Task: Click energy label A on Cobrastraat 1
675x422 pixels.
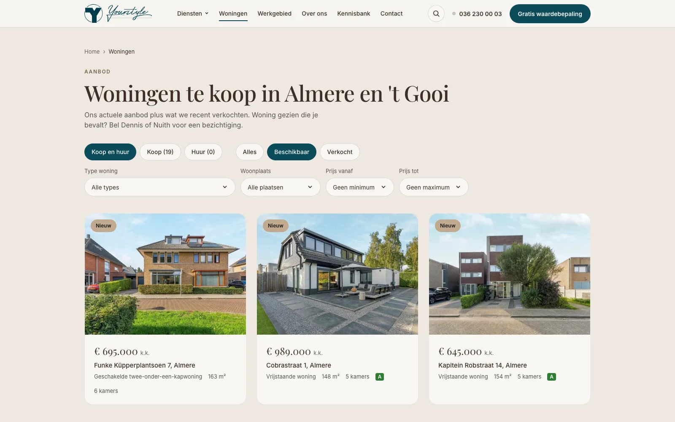Action: click(x=380, y=377)
